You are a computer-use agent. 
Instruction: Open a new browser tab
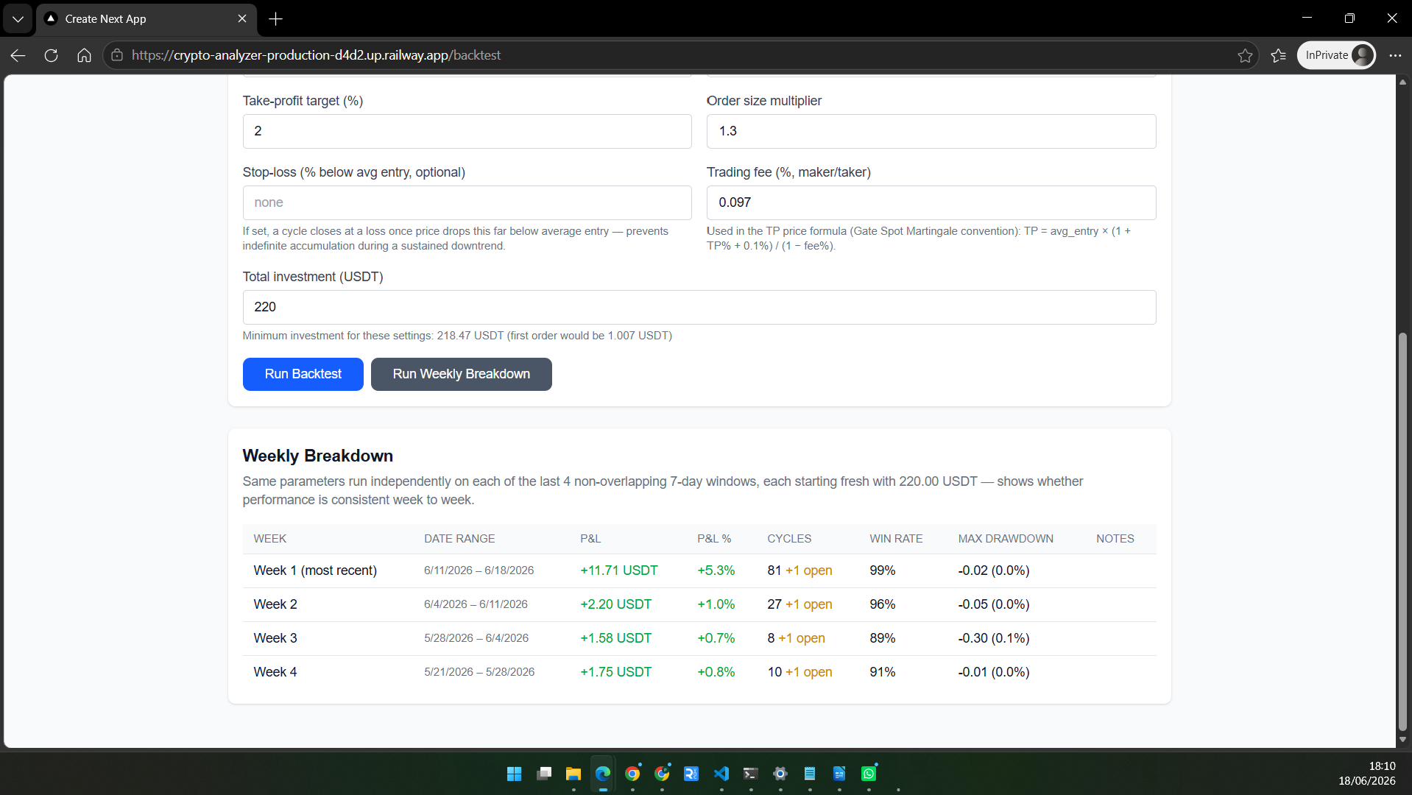[276, 19]
